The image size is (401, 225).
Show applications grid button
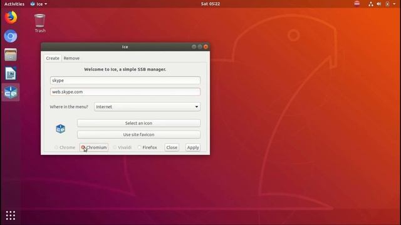11,216
